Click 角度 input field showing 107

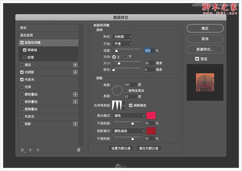coord(130,85)
